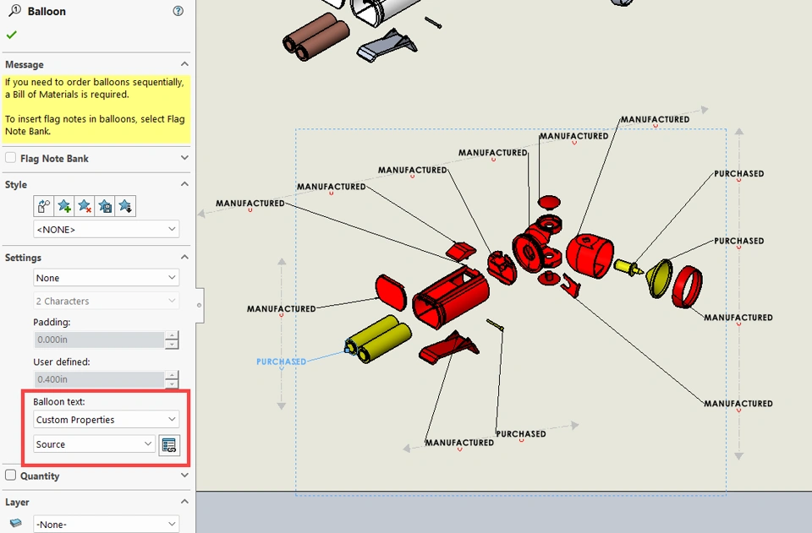
Task: Collapse the Layer section
Action: point(184,502)
